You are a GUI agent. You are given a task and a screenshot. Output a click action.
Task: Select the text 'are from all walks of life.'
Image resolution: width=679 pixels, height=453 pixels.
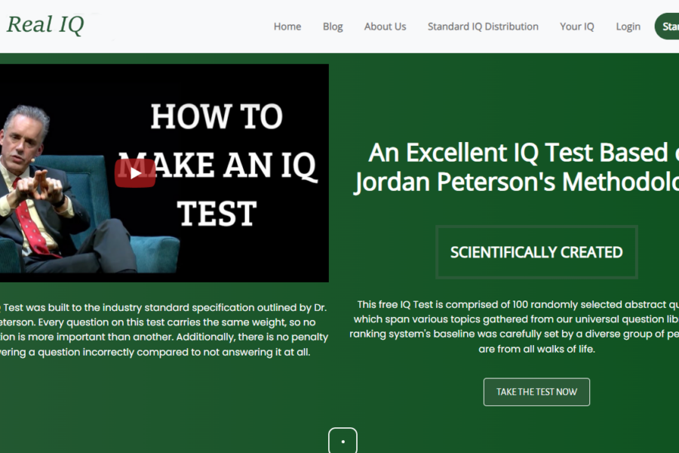point(536,349)
